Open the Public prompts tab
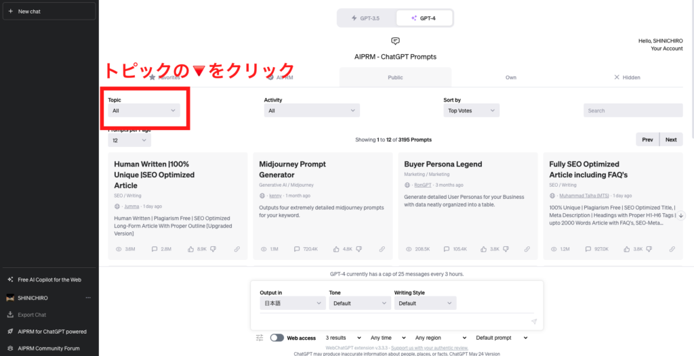Viewport: 694px width, 356px height. (395, 77)
